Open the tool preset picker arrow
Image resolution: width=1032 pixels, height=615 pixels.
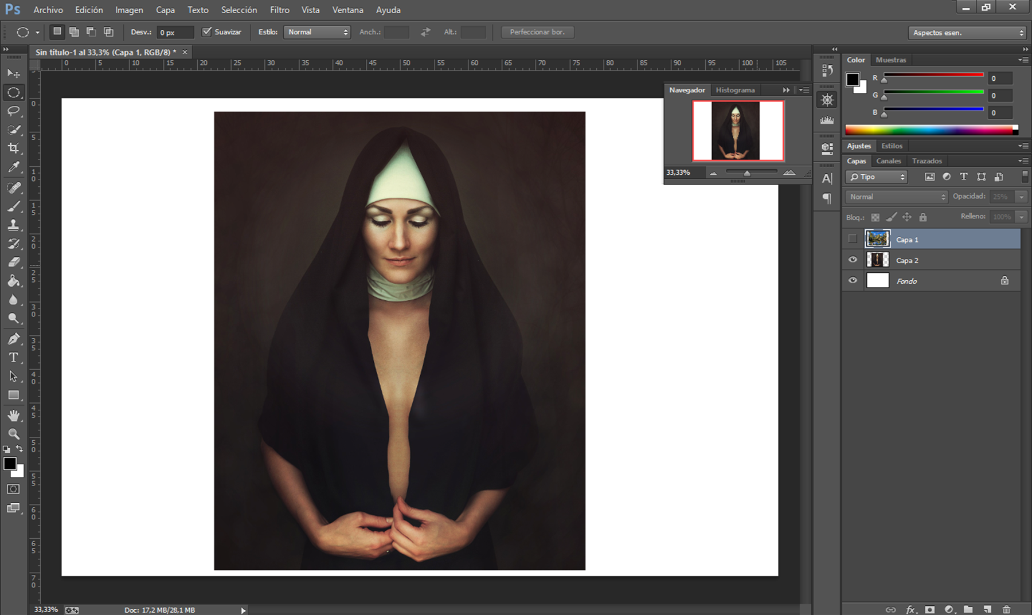tap(37, 33)
